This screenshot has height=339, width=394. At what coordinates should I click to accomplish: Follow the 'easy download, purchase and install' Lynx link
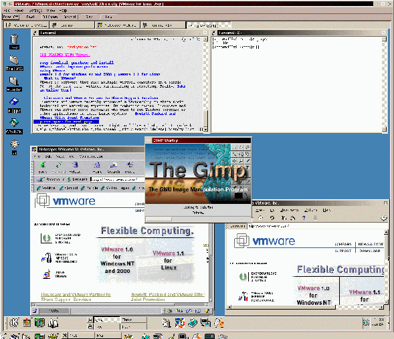(77, 63)
